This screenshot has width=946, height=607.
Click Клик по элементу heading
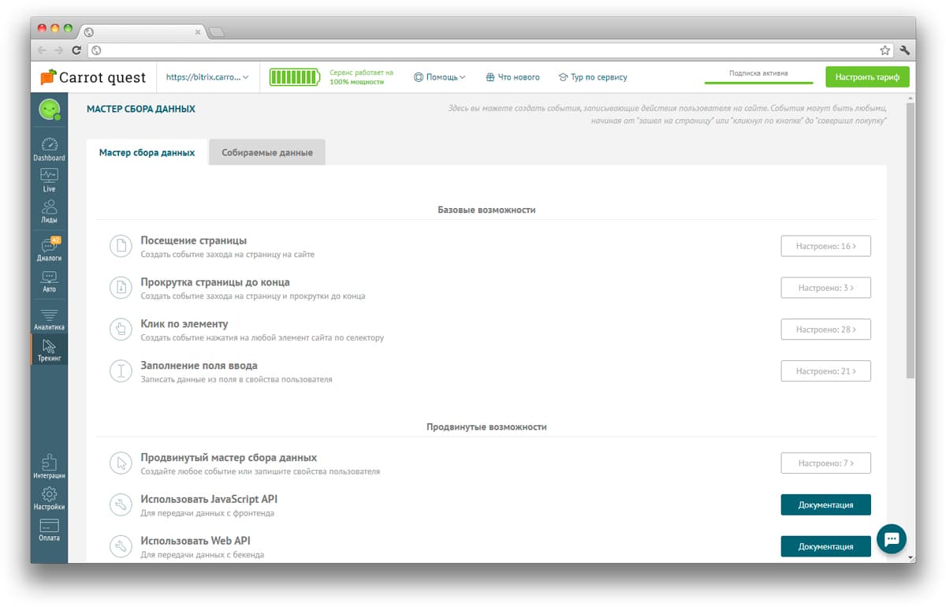coord(184,324)
